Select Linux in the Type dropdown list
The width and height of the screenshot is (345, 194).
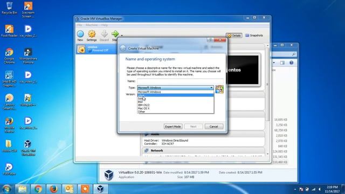175,95
